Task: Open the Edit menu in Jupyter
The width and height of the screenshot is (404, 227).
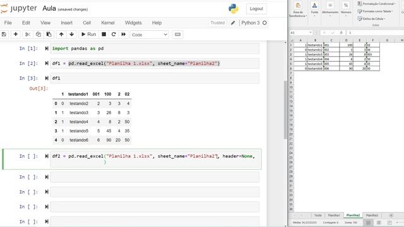Action: 26,23
